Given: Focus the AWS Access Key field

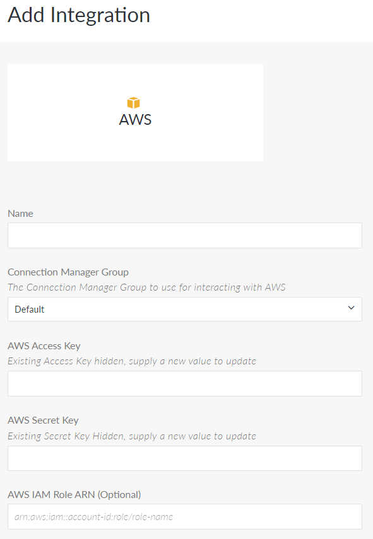Looking at the screenshot, I should [185, 383].
